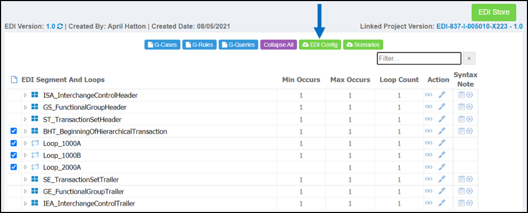Uncheck the Loop_1000B checkbox

click(x=14, y=155)
